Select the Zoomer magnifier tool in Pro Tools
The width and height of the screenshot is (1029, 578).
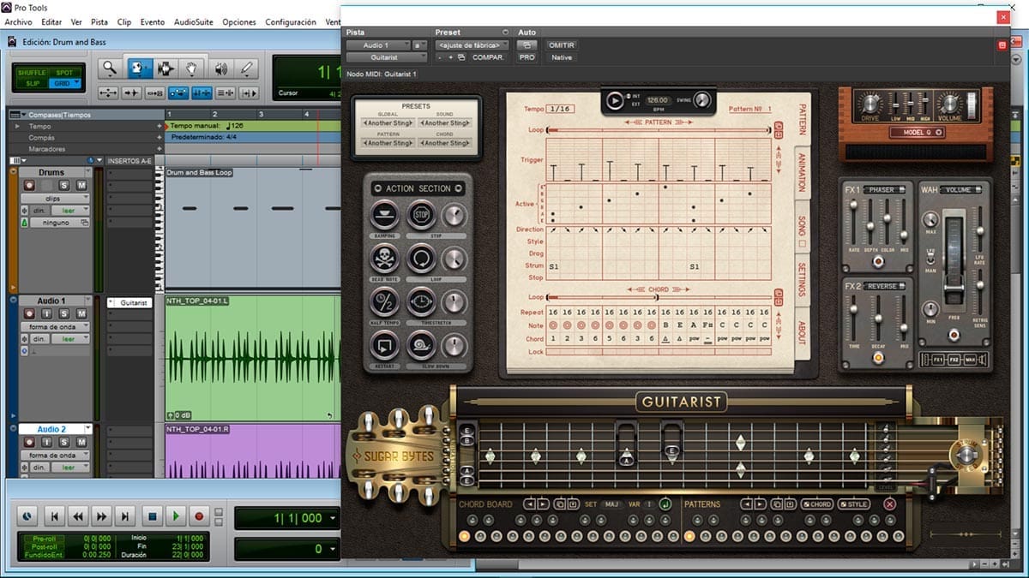click(x=109, y=69)
